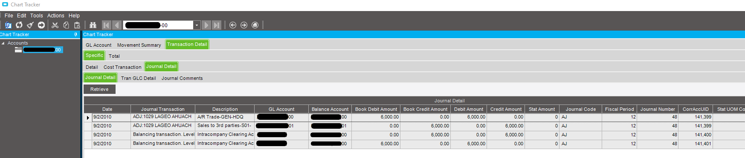The image size is (745, 158).
Task: Open the Journal Comments tab
Action: click(x=182, y=78)
